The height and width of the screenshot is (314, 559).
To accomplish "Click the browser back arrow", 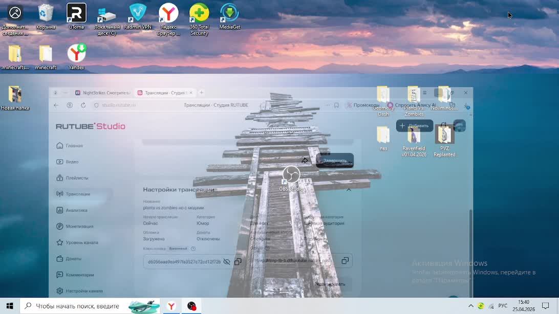I will coord(56,105).
